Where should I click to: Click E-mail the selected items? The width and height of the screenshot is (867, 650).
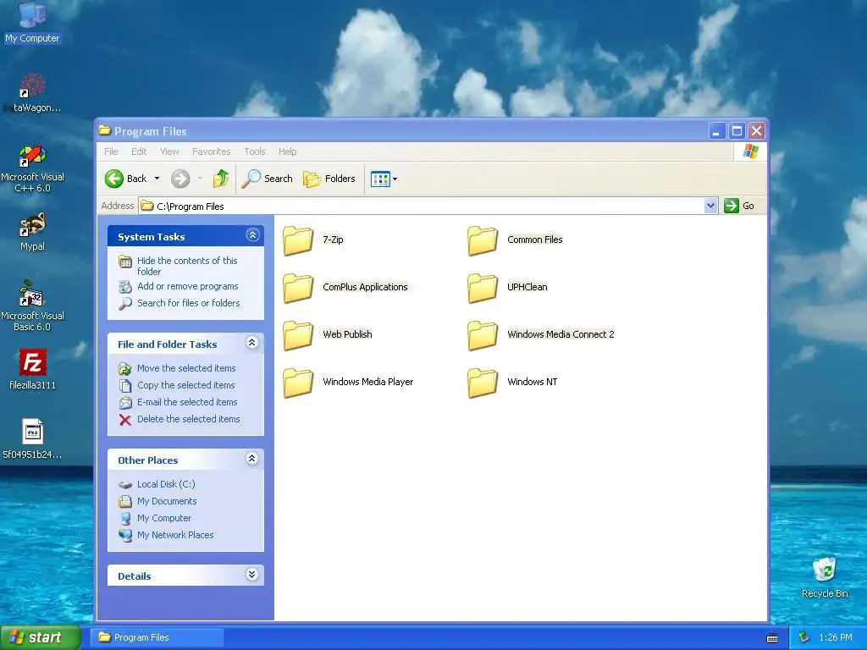coord(187,402)
